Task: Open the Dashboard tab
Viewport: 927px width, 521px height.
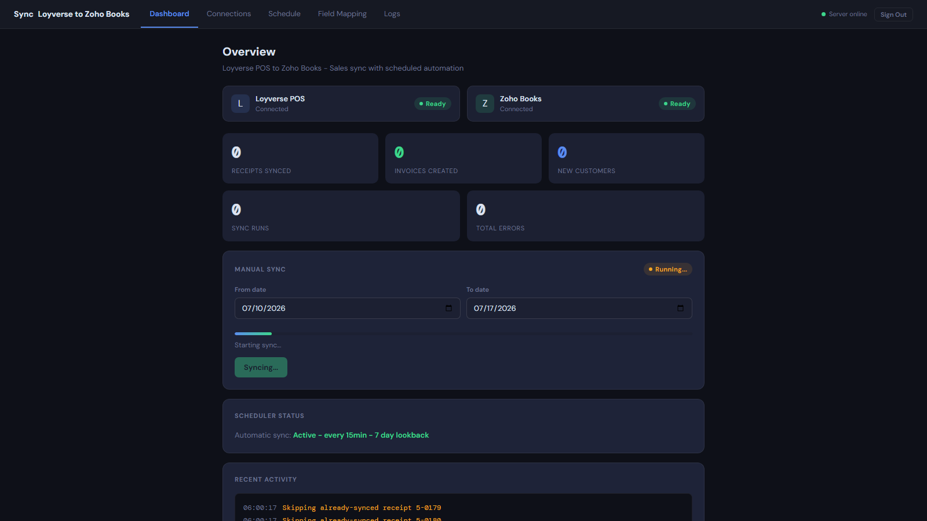Action: click(x=169, y=14)
